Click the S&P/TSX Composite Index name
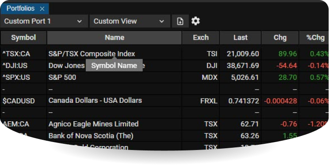The height and width of the screenshot is (165, 329). point(92,54)
